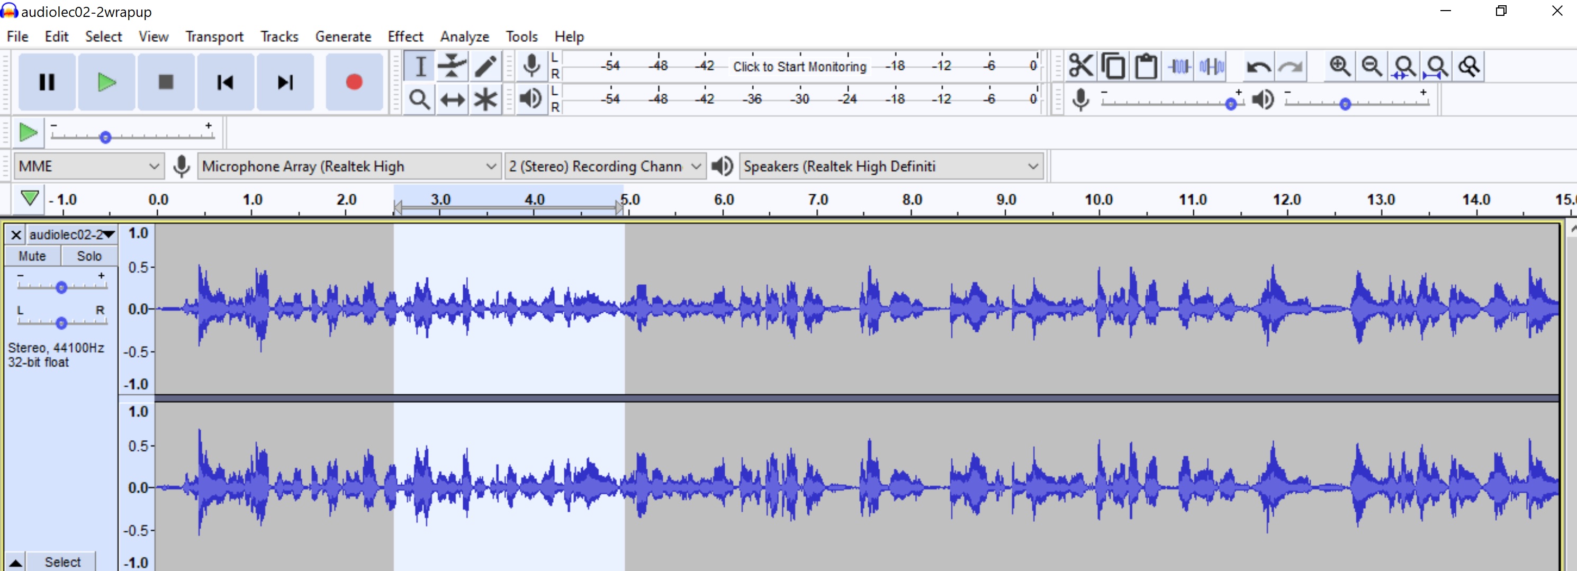
Task: Start playback with the Play button
Action: [106, 82]
